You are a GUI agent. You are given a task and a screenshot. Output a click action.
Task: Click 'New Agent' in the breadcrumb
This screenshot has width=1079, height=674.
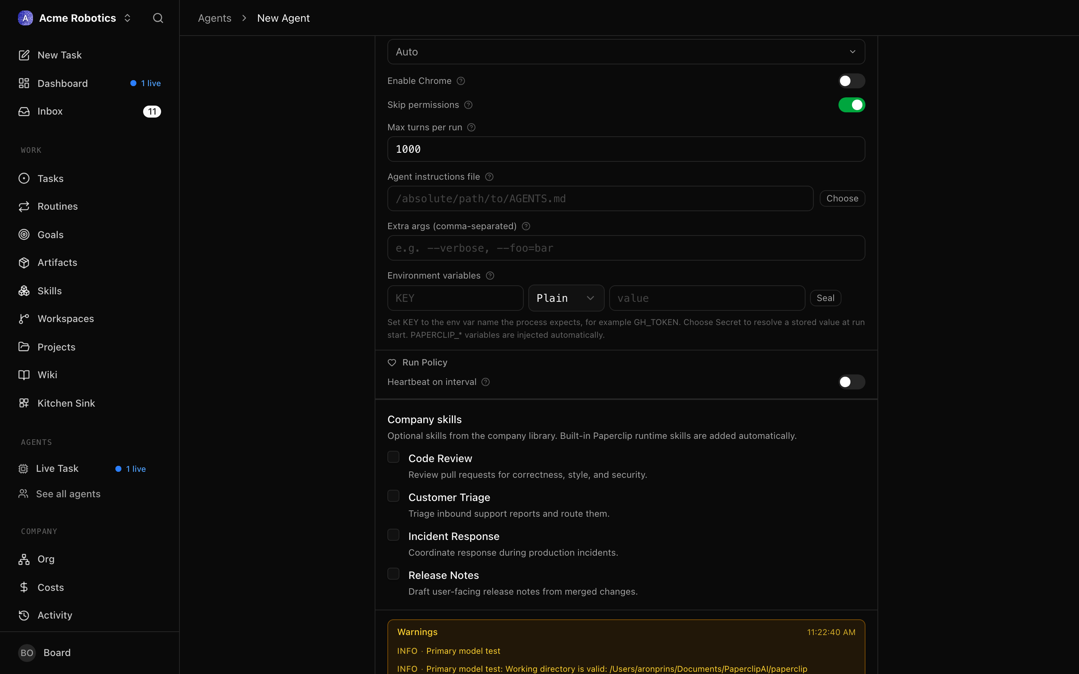283,18
